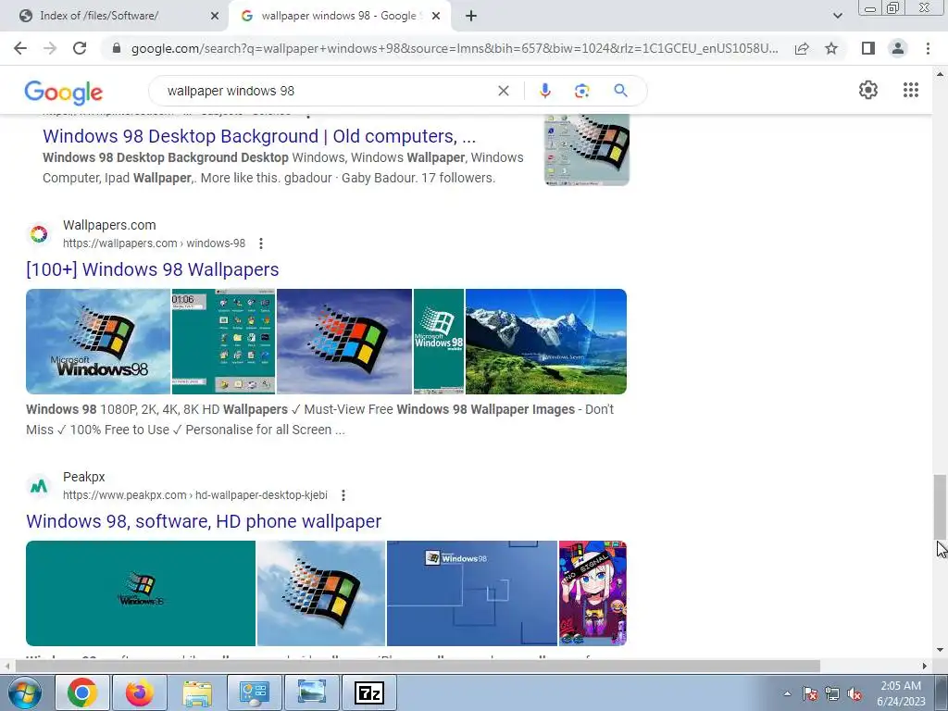Click the vertical scrollbar down arrow
948x711 pixels.
(940, 651)
